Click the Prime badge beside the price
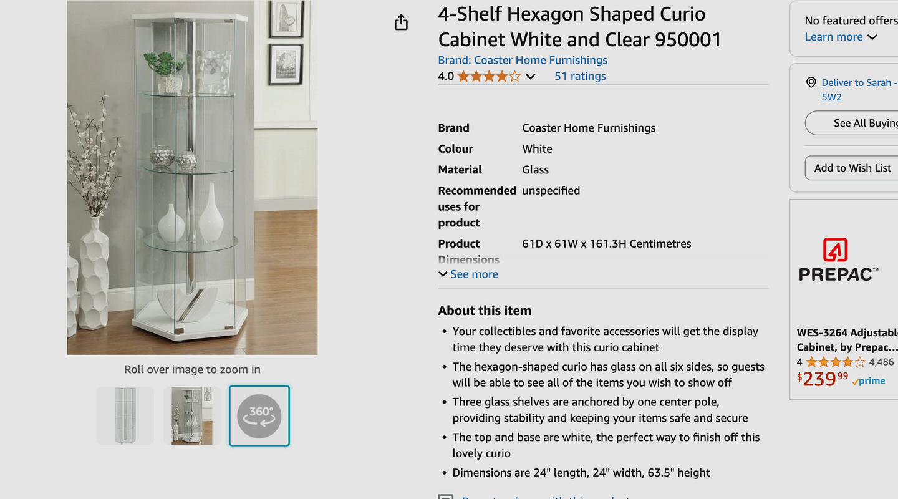This screenshot has width=898, height=499. [869, 380]
